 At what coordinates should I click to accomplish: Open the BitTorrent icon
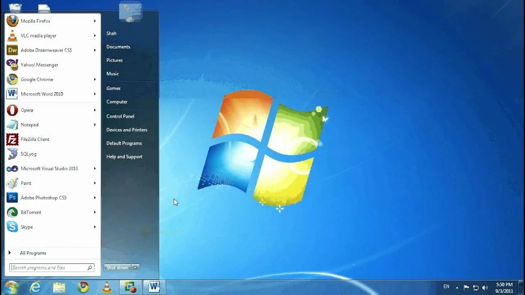12,212
